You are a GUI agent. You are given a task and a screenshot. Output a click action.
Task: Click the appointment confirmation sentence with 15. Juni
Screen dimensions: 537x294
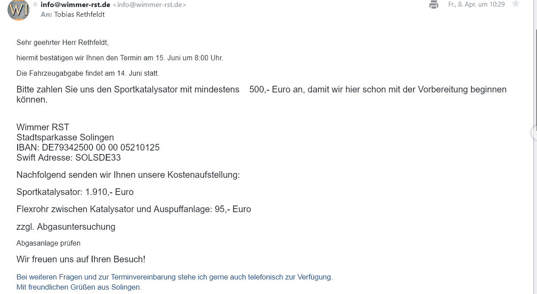[119, 58]
